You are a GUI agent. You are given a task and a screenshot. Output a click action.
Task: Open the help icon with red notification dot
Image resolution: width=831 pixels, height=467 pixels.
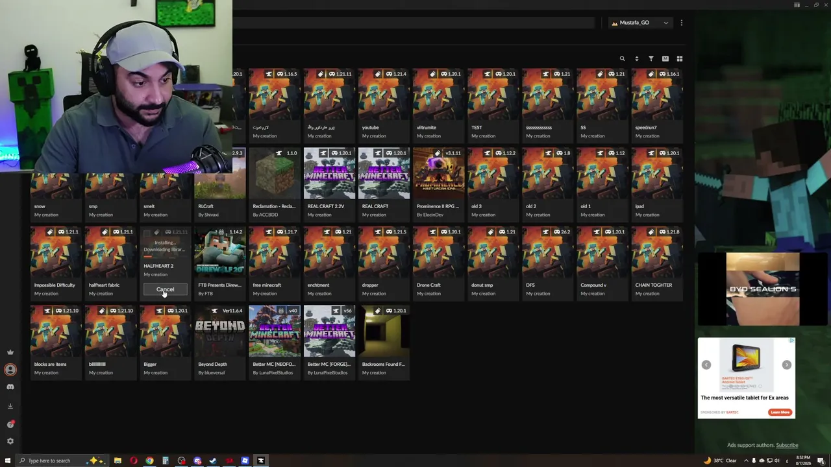pos(10,424)
